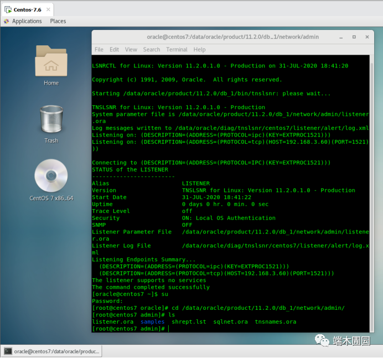Open the terminal View menu
The width and height of the screenshot is (383, 358).
click(x=131, y=50)
